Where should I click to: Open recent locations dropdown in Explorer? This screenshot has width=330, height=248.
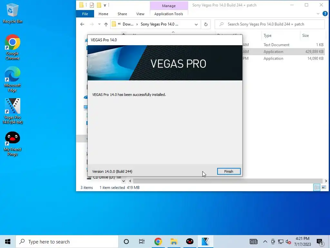[99, 24]
